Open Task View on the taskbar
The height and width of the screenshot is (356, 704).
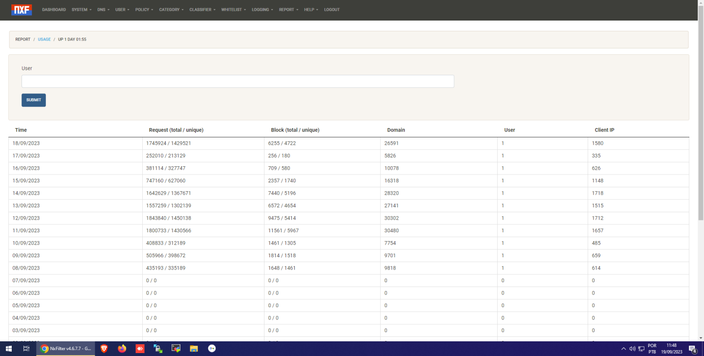27,349
